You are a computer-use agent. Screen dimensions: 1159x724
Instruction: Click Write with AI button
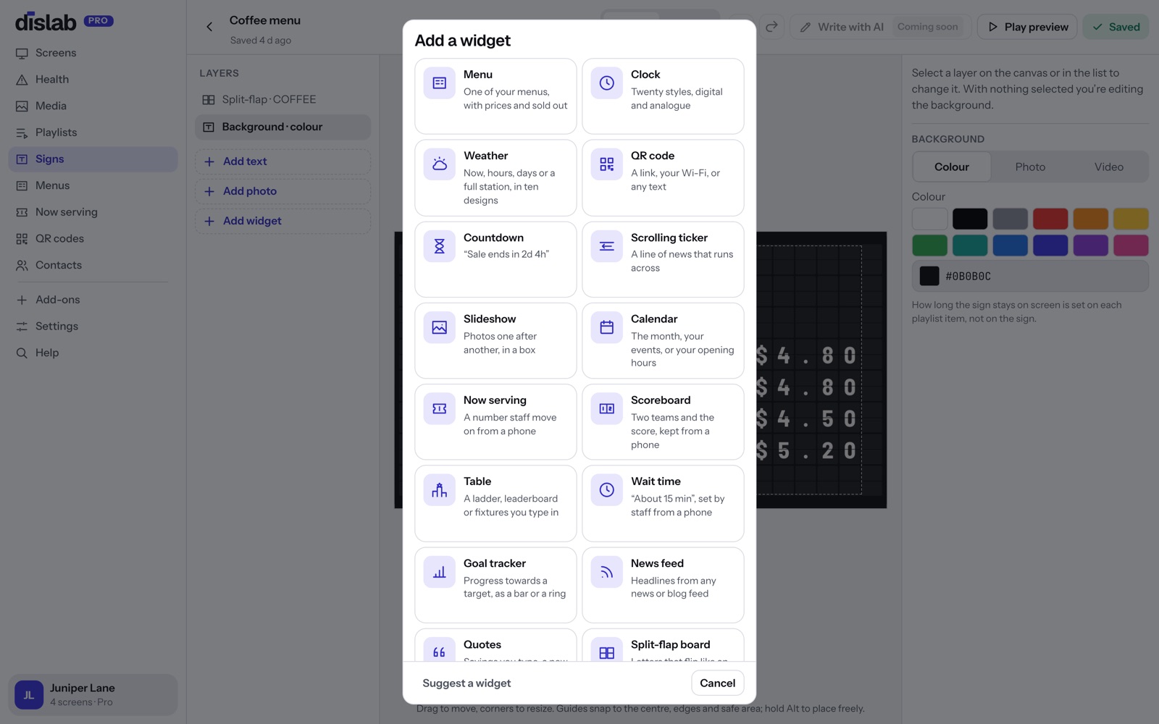(x=880, y=27)
